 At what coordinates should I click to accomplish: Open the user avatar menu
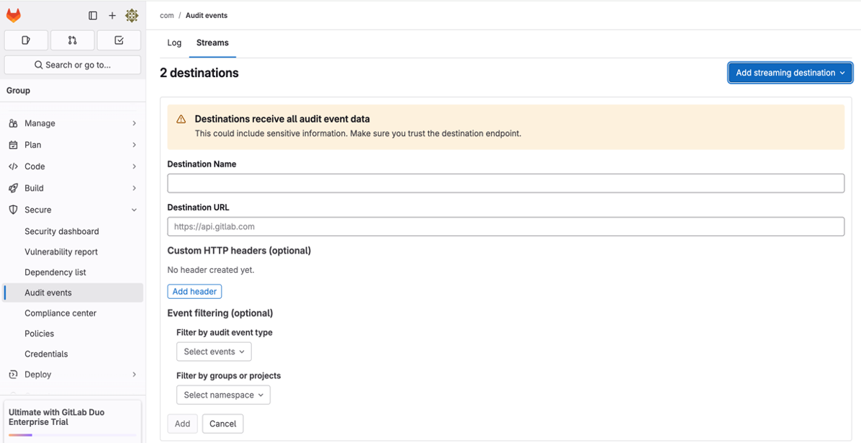coord(132,15)
